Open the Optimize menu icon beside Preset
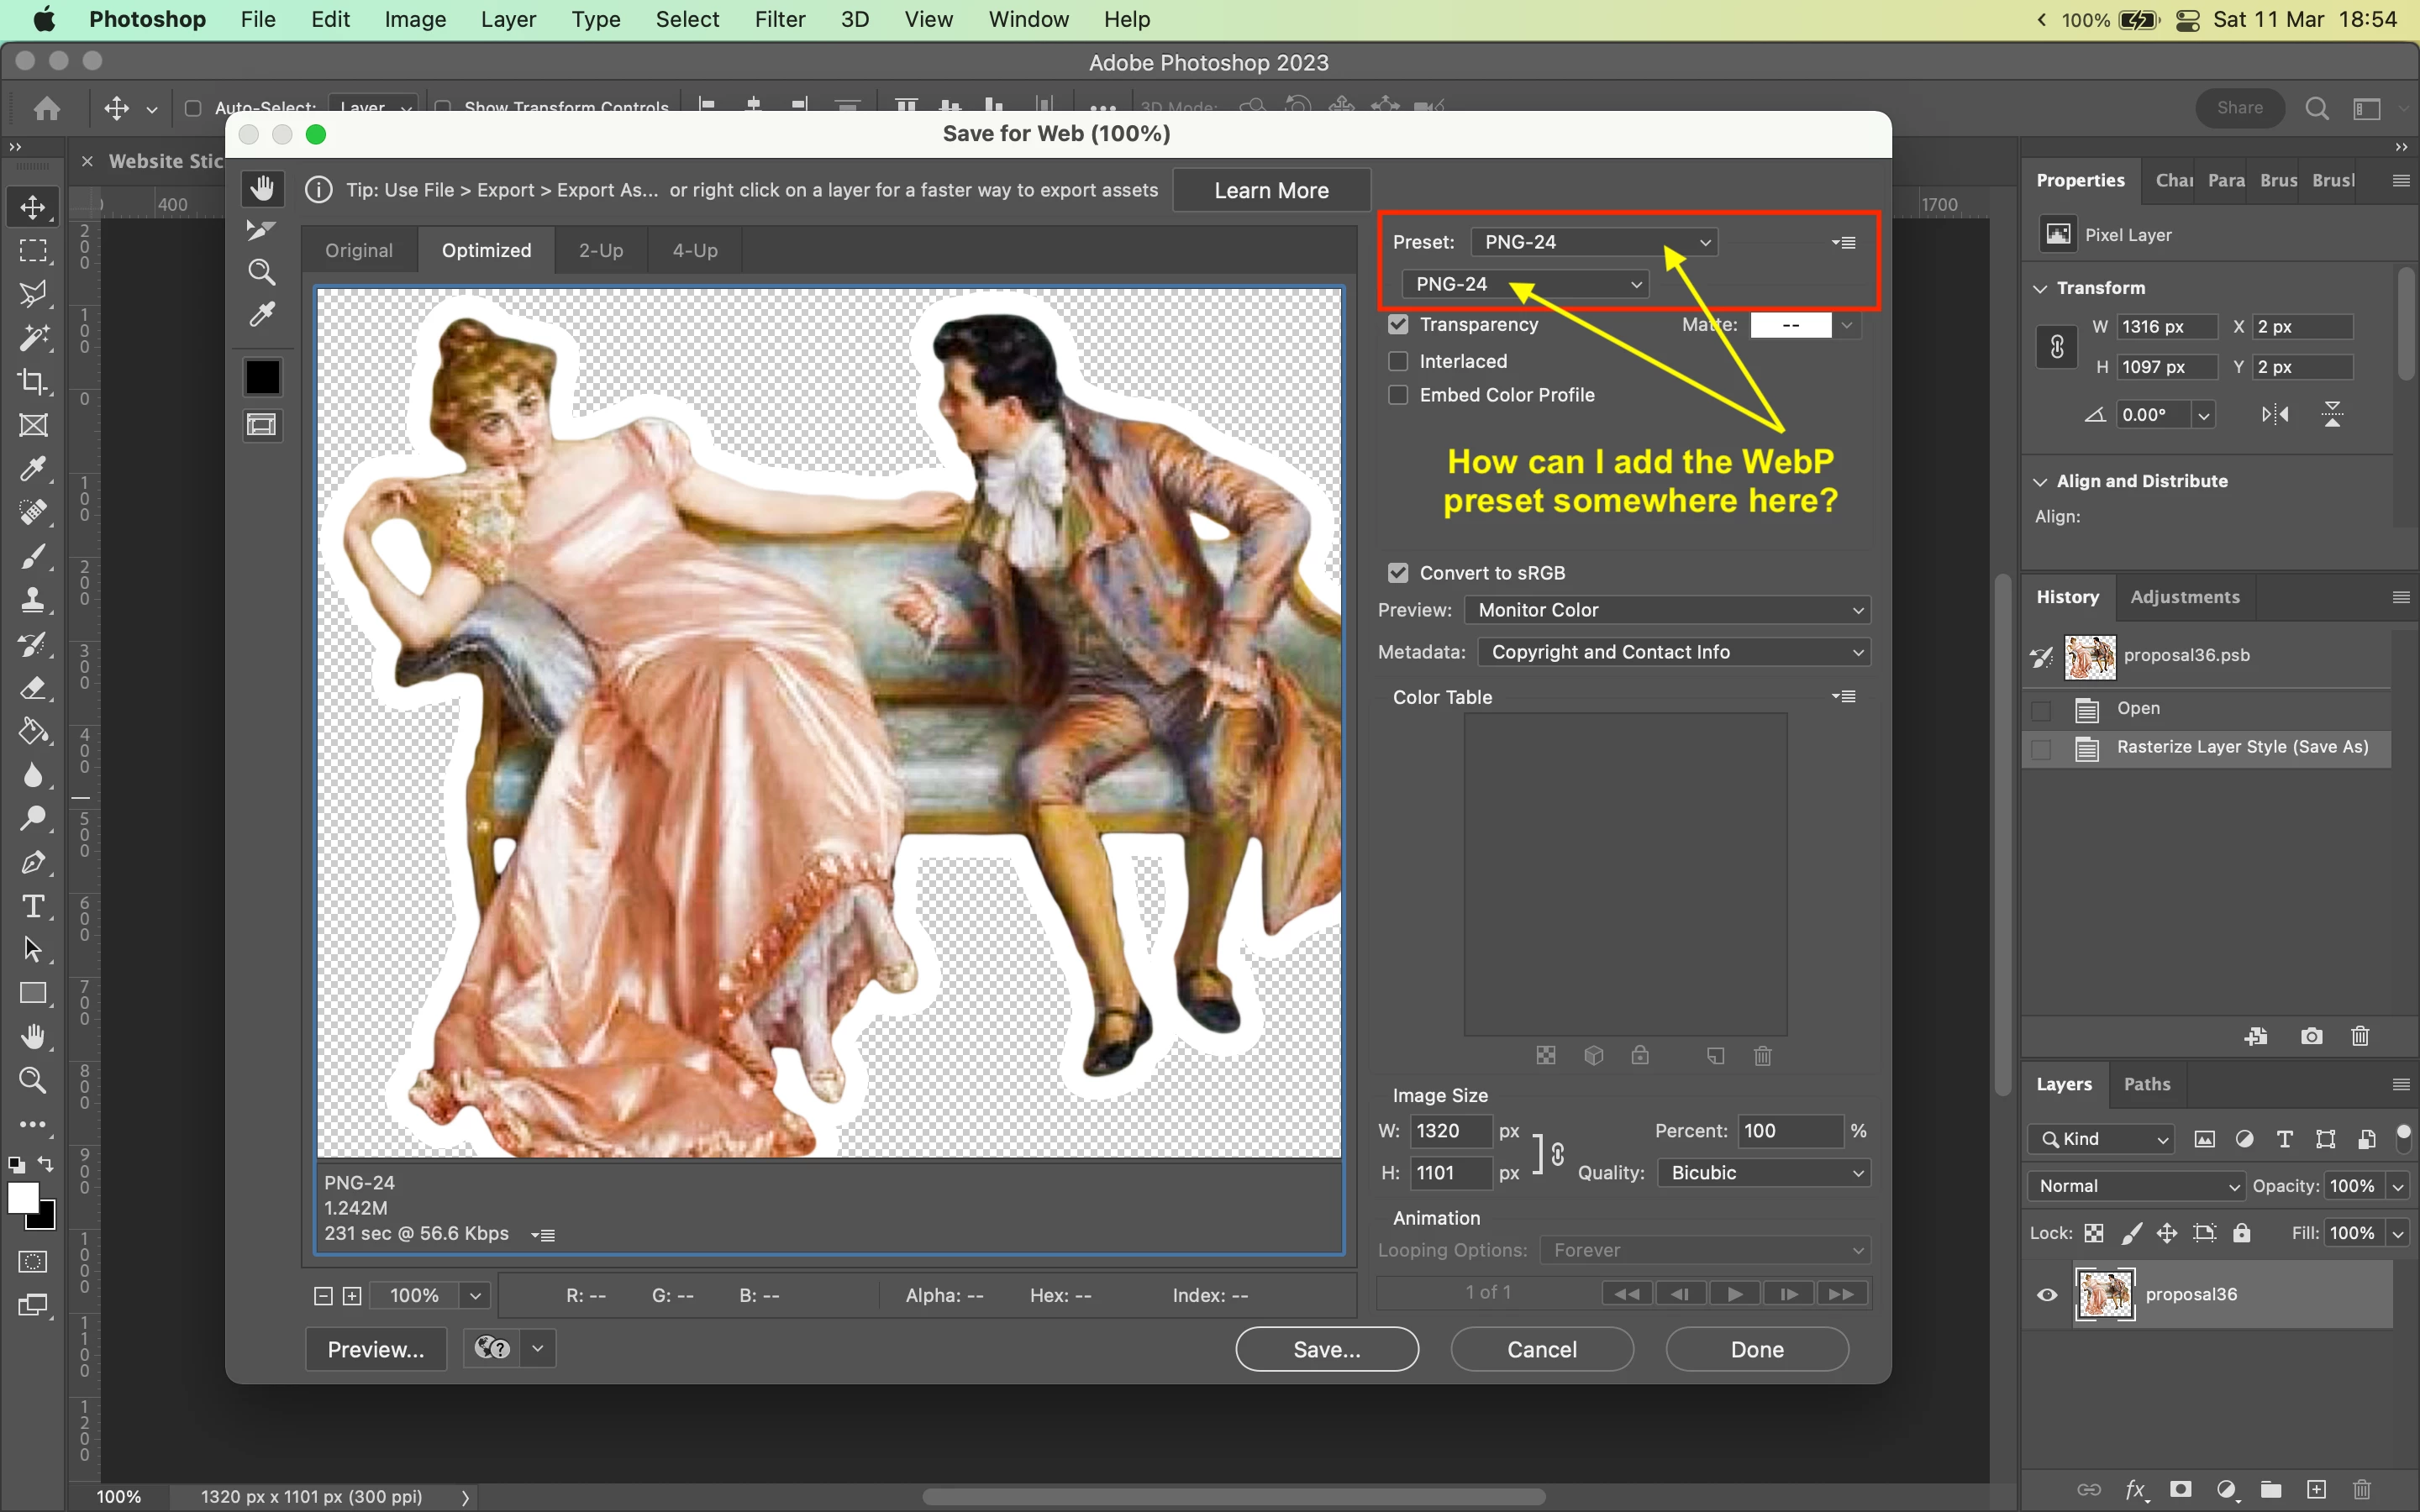This screenshot has height=1512, width=2420. (1844, 243)
